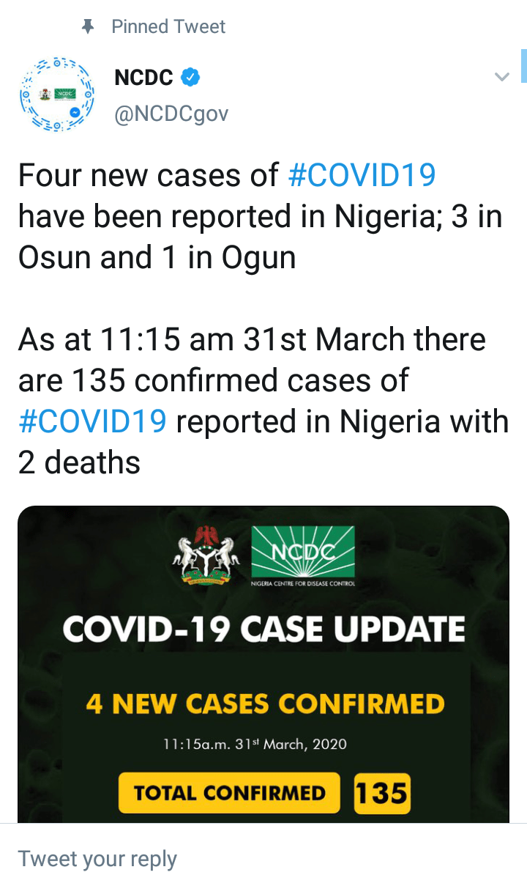This screenshot has height=875, width=527.
Task: Click the '11:15a.m. 31st March, 2020' timestamp in image
Action: click(x=255, y=745)
